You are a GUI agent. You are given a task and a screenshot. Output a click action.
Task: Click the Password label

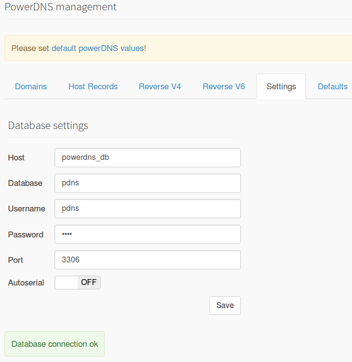pyautogui.click(x=26, y=234)
